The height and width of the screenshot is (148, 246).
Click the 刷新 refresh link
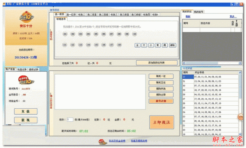point(188,16)
